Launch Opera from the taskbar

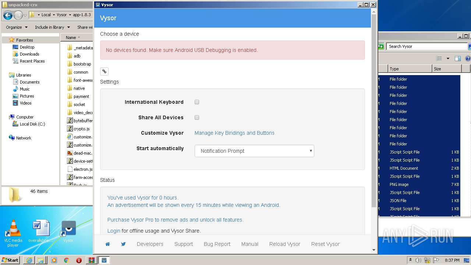(79, 260)
